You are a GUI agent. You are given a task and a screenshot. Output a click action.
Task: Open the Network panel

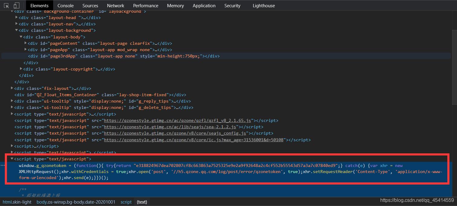click(x=115, y=5)
